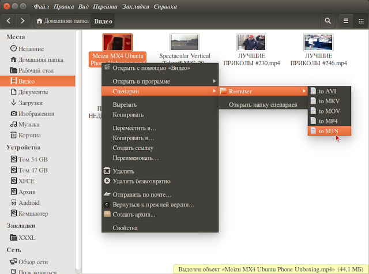Click Открыть с помощью «Видео»
The width and height of the screenshot is (369, 274).
click(160, 68)
